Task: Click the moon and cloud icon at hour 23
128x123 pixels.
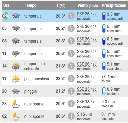Action: coord(16,104)
